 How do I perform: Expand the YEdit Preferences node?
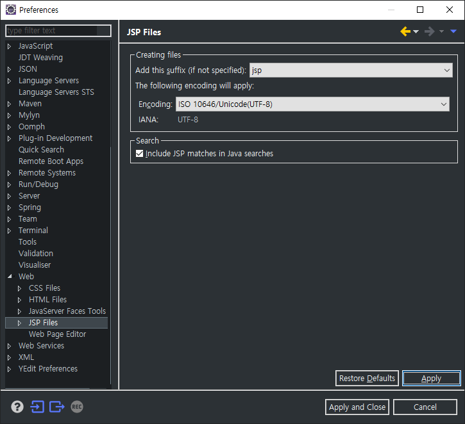coord(9,369)
